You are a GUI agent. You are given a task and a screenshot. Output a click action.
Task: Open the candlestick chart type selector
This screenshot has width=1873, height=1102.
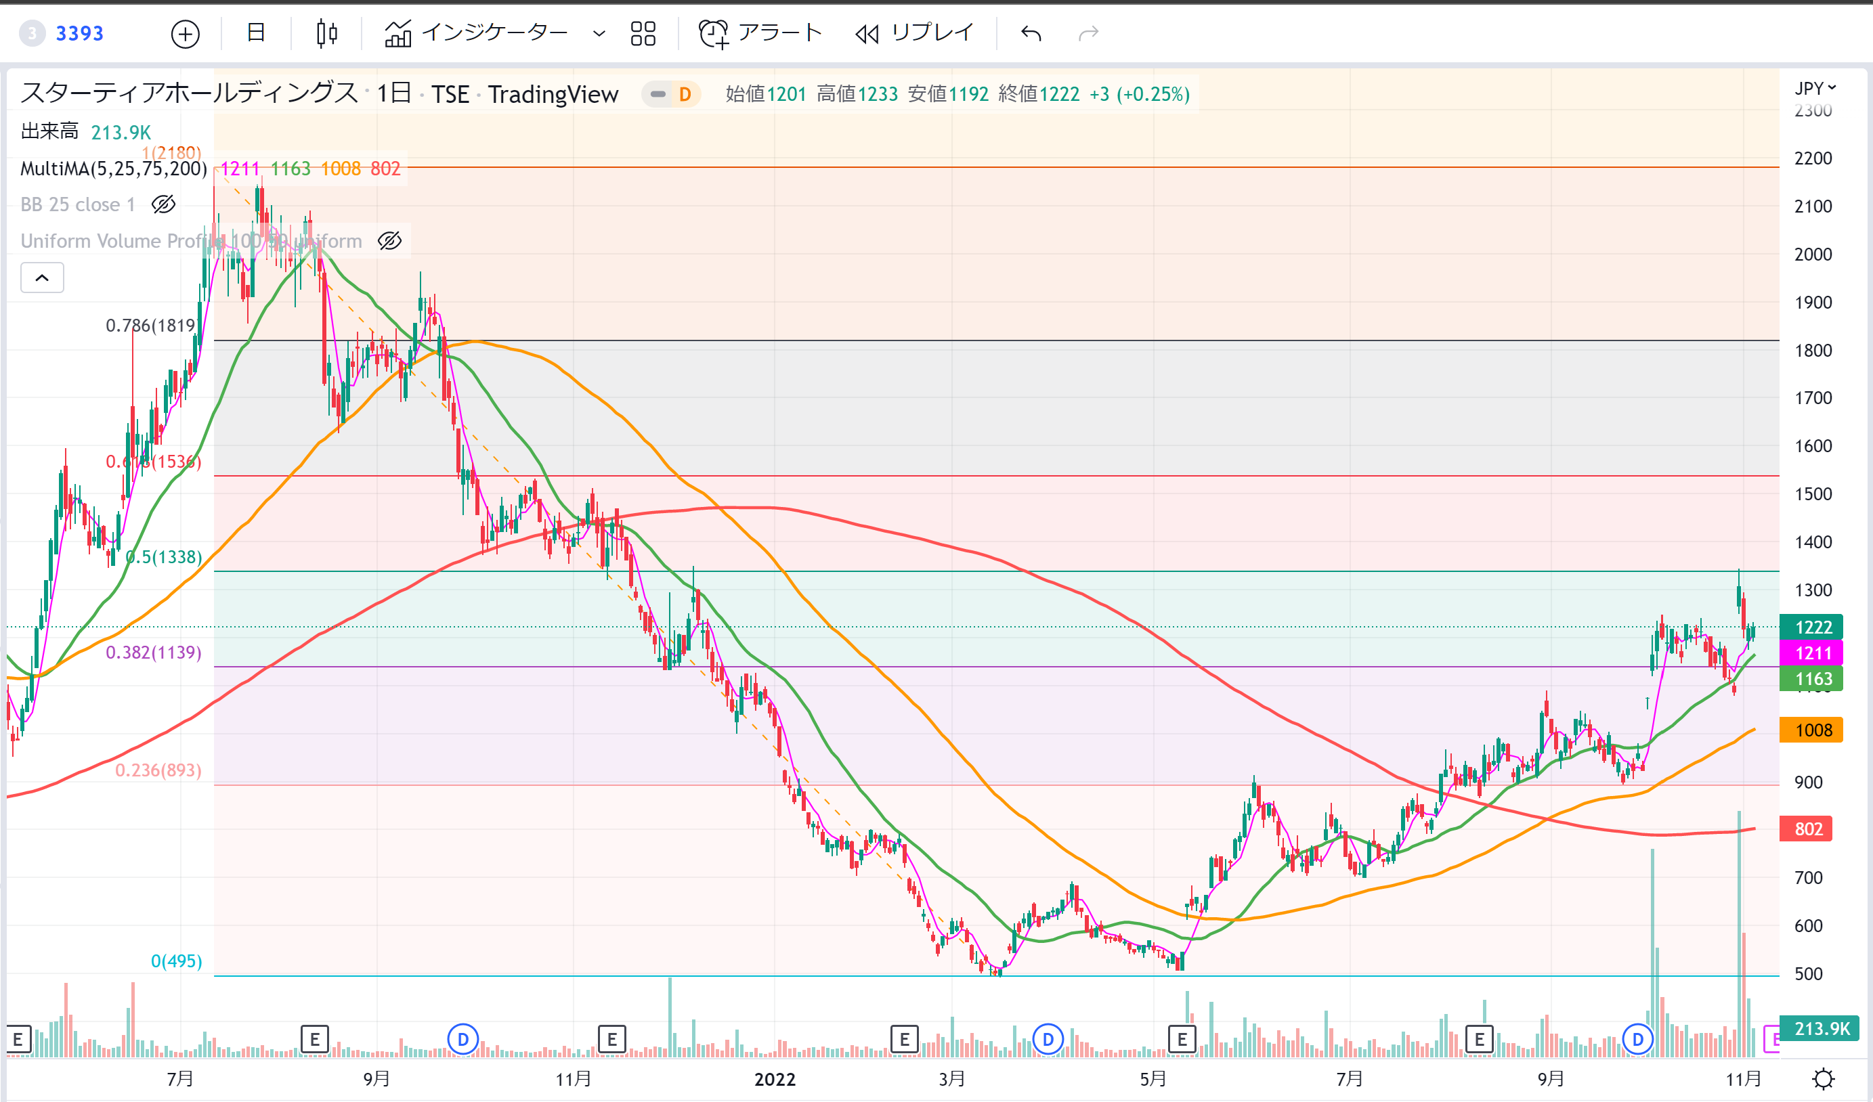[x=326, y=33]
